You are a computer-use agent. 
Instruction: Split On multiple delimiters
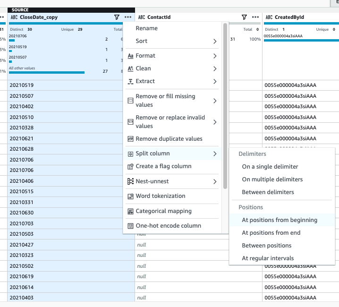coord(282,179)
